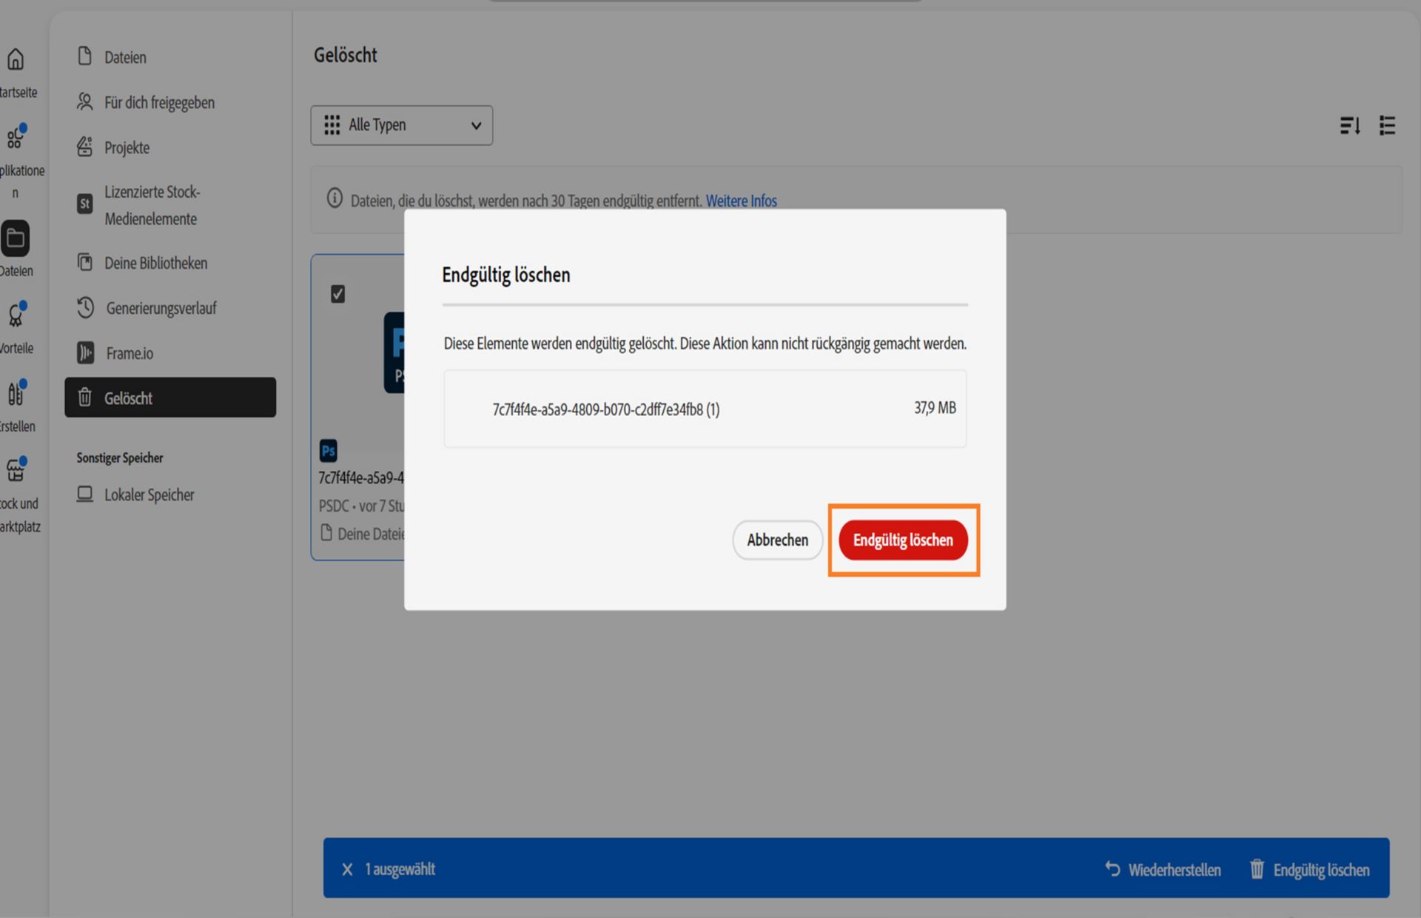Click the St Stock icon in sidebar
The width and height of the screenshot is (1421, 918).
click(85, 204)
